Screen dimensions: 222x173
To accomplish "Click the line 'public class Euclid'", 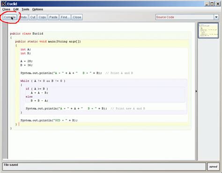I will tap(27, 34).
